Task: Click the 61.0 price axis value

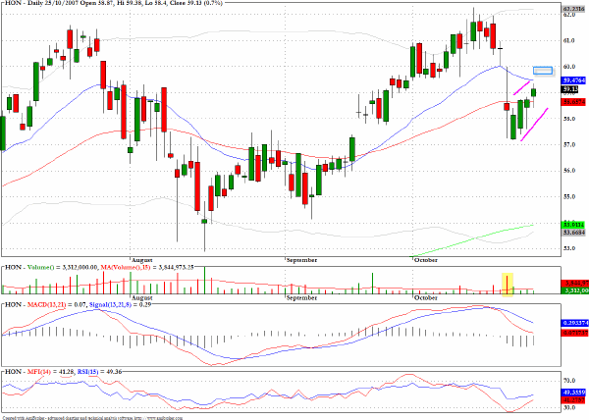Action: [x=569, y=40]
